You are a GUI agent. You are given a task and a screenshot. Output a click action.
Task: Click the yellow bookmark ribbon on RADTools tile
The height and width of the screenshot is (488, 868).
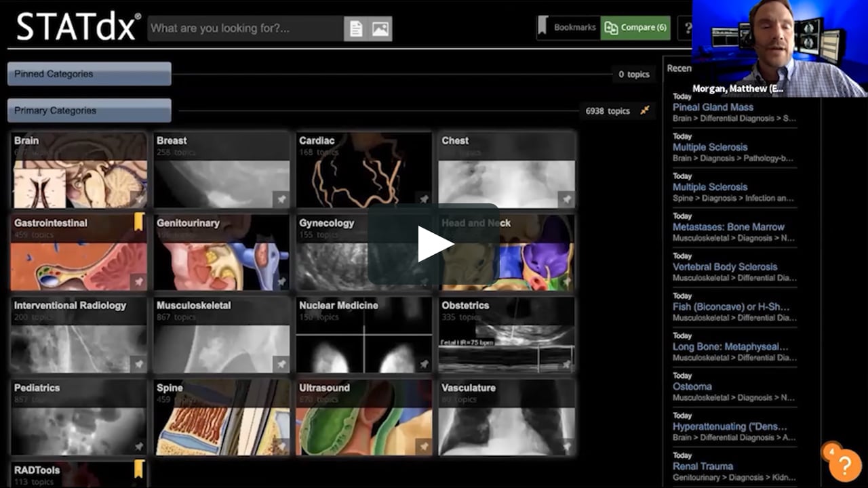[138, 468]
